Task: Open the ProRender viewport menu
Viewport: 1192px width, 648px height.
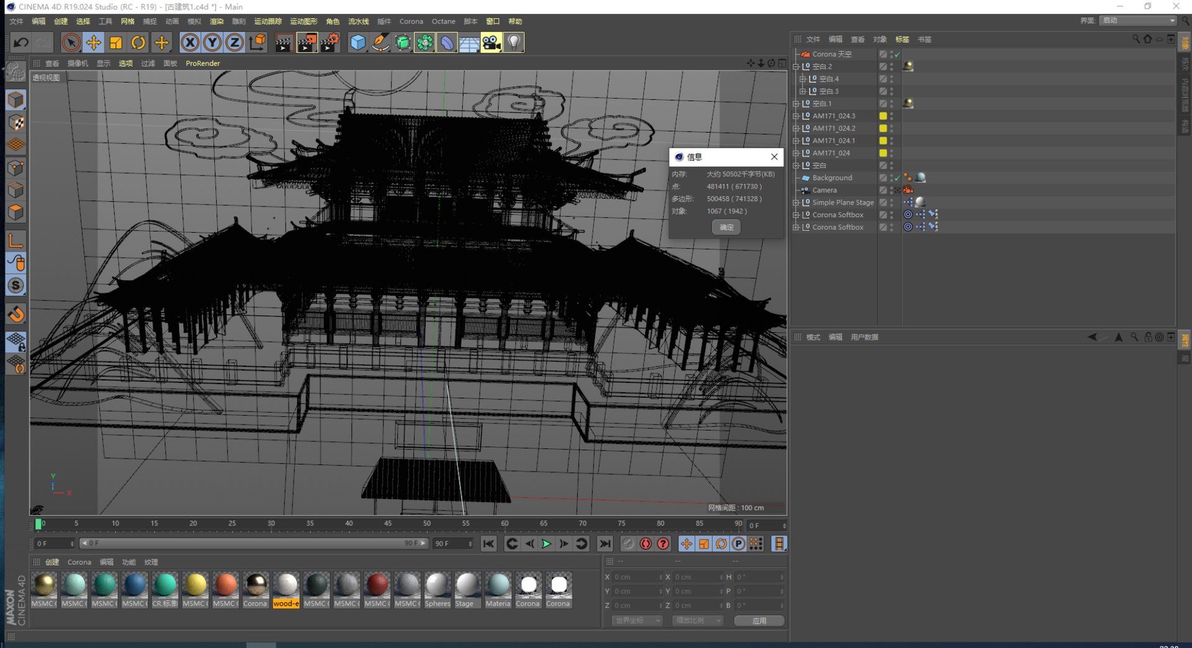Action: 202,63
